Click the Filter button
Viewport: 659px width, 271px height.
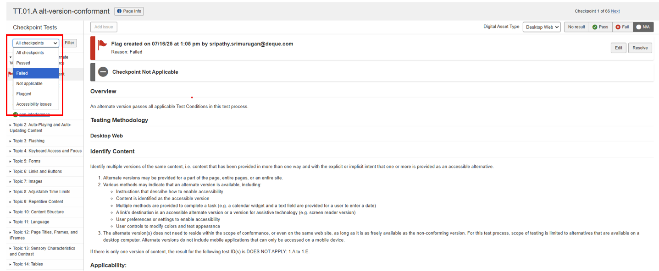click(69, 43)
